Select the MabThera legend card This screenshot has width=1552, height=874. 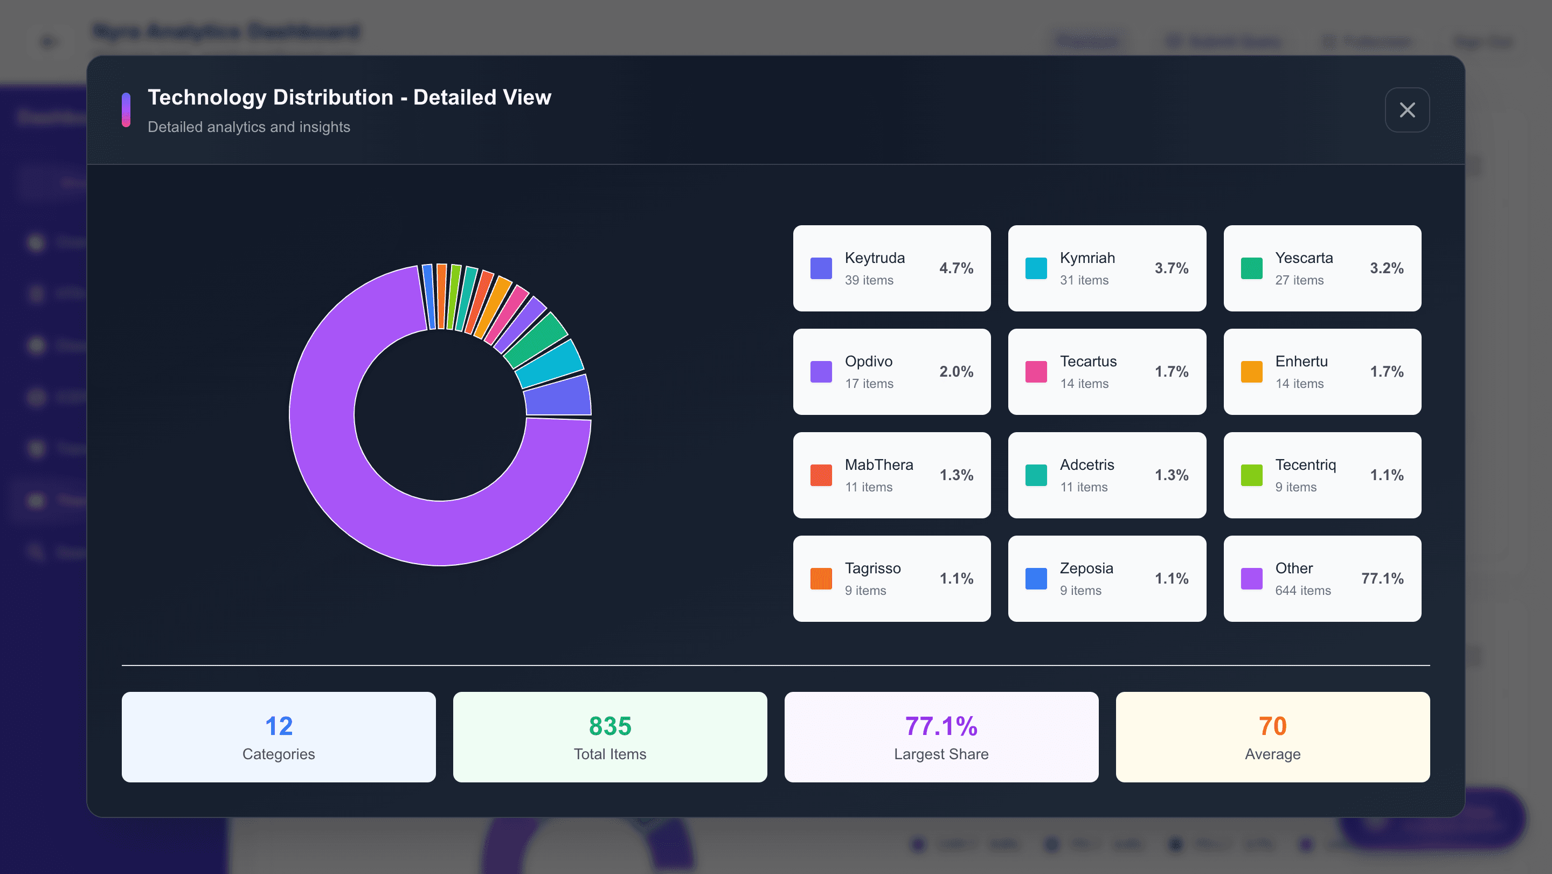pos(891,475)
